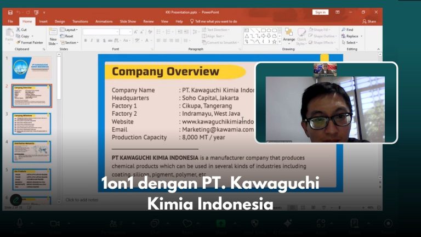Increase the font size
This screenshot has height=237, width=421.
point(136,32)
